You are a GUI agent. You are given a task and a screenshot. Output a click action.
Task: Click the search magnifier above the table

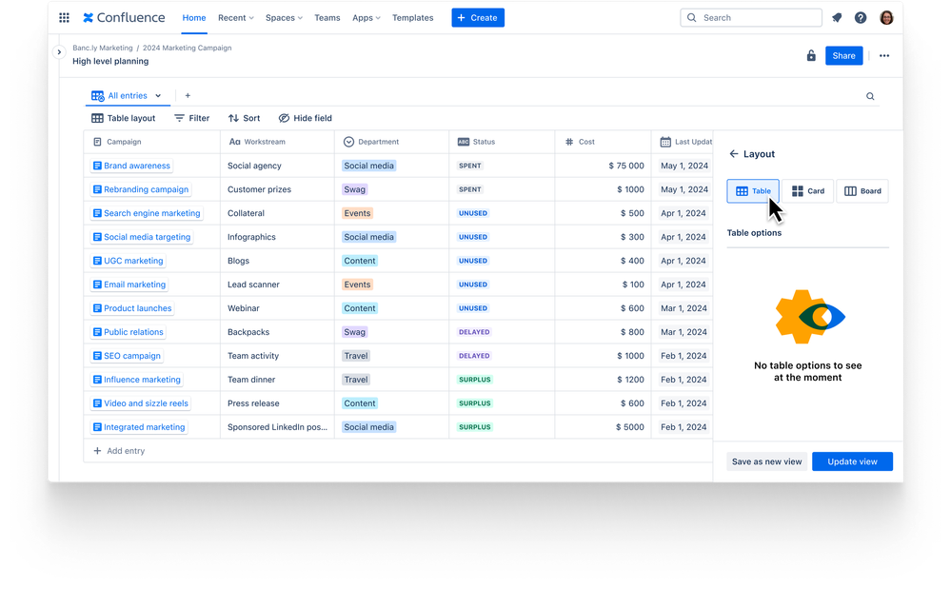(869, 95)
